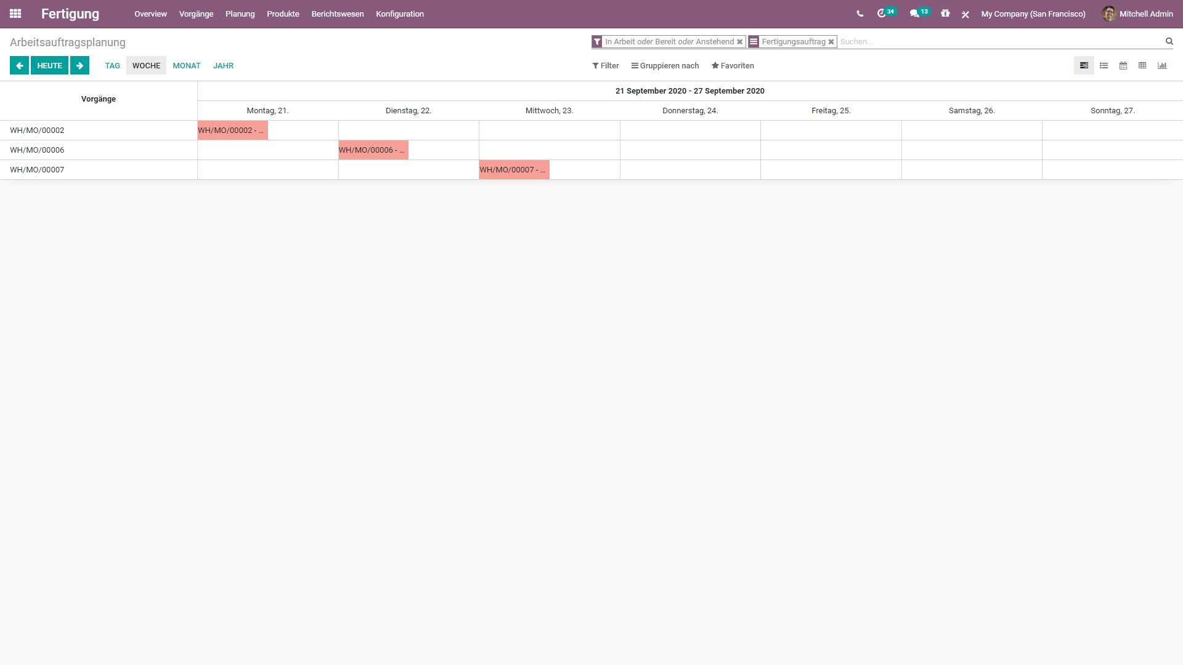Open the Favoriten dropdown

[x=733, y=65]
